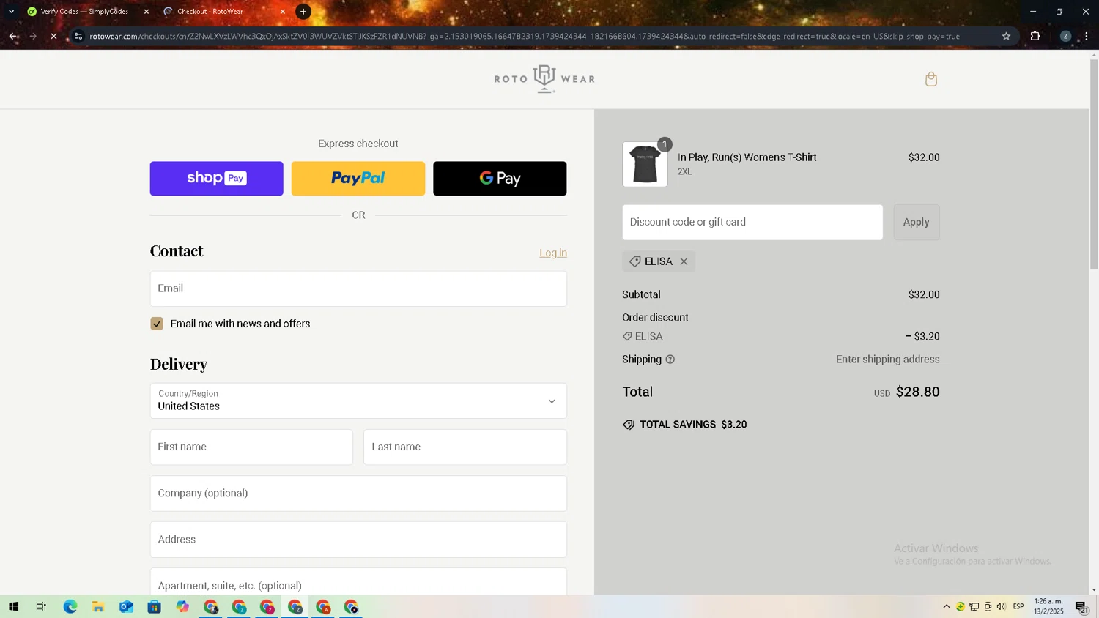Click the Total amount $28.80
Viewport: 1099px width, 618px height.
pyautogui.click(x=917, y=392)
